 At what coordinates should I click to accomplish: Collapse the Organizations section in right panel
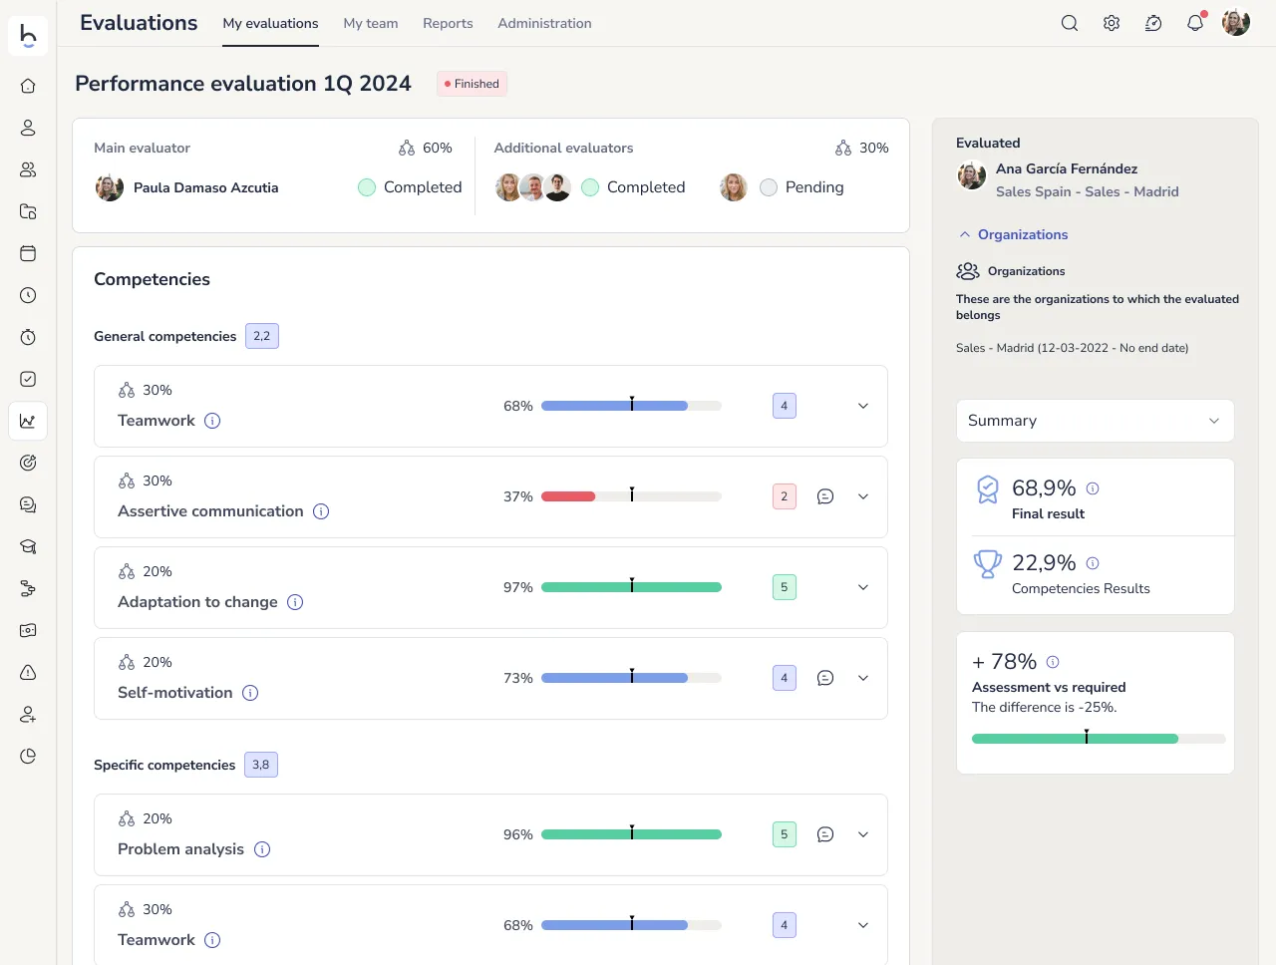(x=963, y=234)
